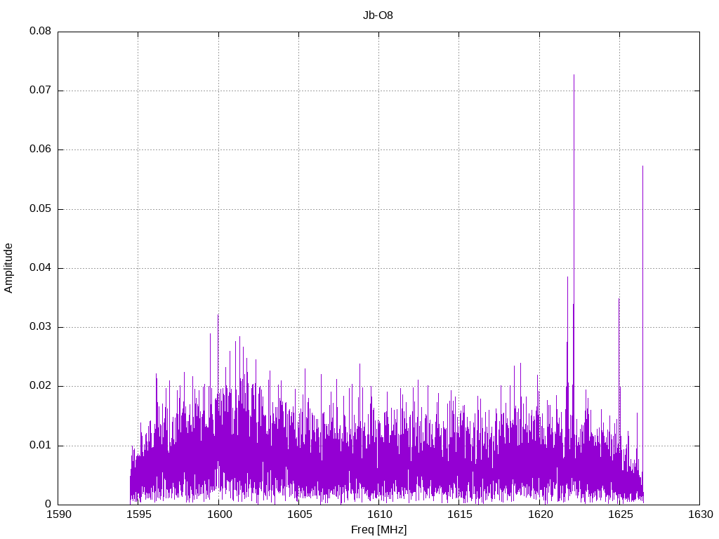
Task: Select the spike top at the spectrum's right edge
Action: [x=642, y=166]
